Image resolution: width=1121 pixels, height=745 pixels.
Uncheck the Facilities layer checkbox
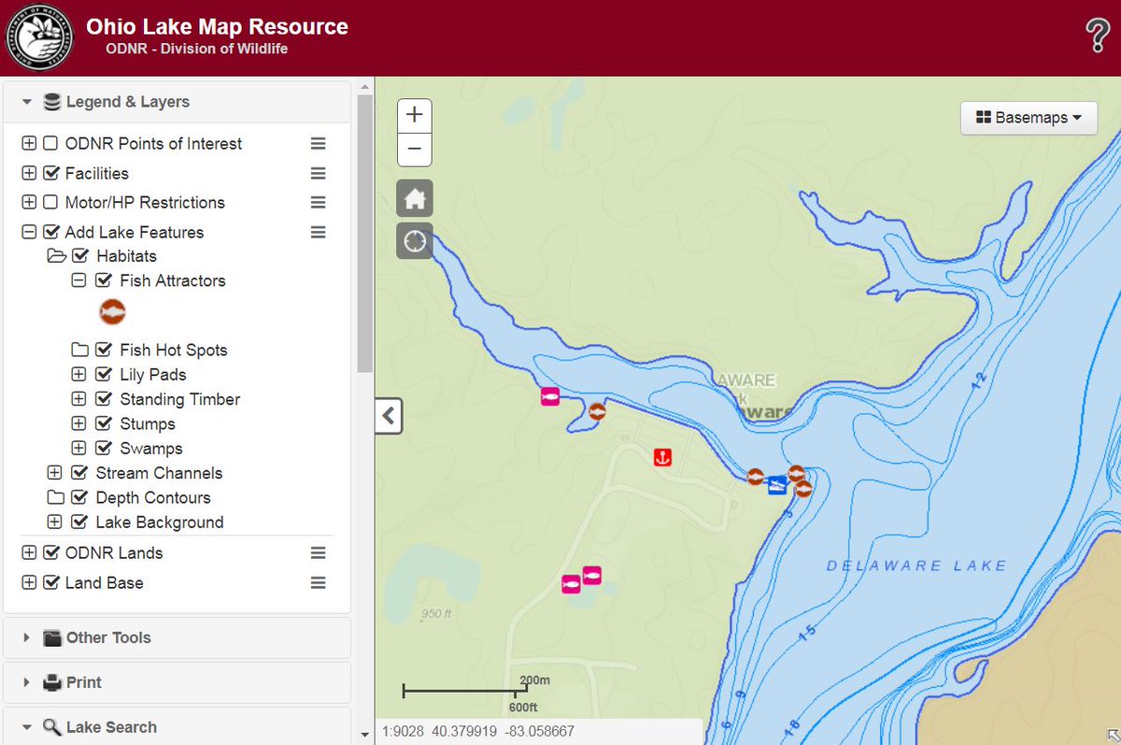coord(50,174)
